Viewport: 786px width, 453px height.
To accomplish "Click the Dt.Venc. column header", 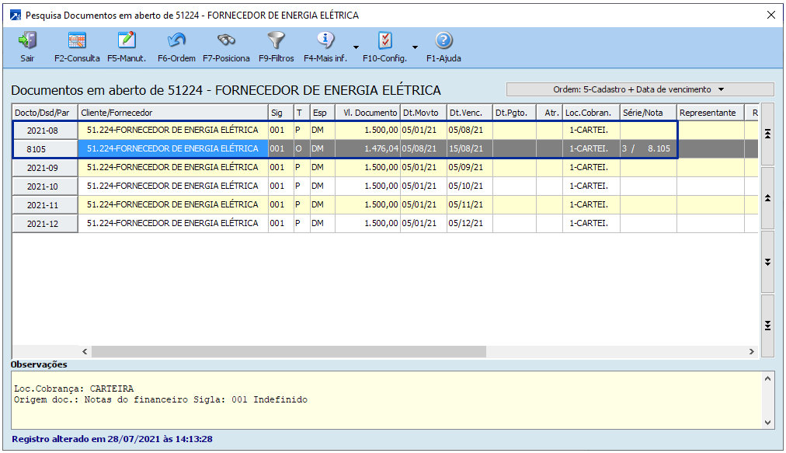I will [x=469, y=113].
